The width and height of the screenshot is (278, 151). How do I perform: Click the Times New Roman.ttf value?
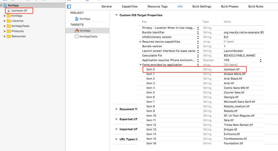point(238,125)
